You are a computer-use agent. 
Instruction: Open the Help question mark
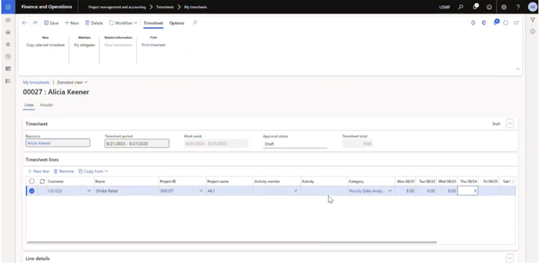coord(518,7)
